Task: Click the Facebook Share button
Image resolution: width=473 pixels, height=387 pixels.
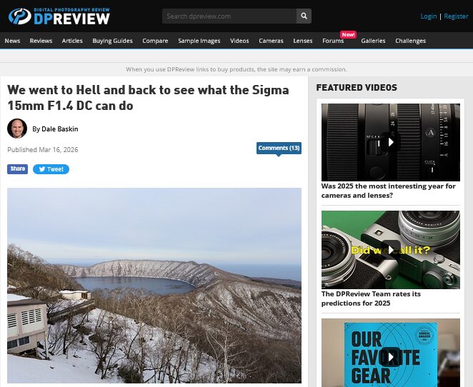Action: [x=17, y=169]
